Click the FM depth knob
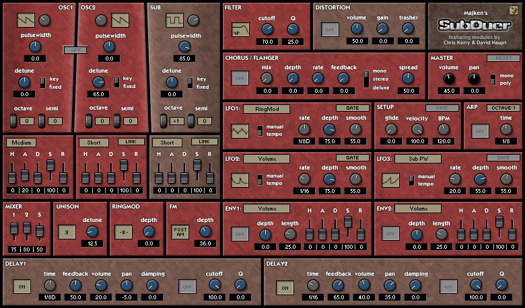 coord(205,231)
